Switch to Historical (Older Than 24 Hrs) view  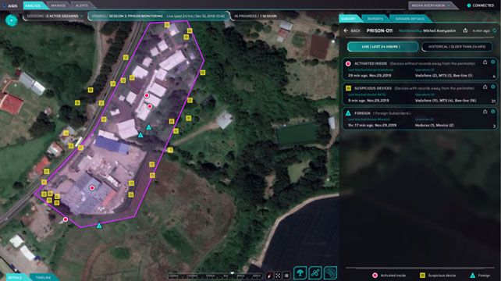click(x=457, y=47)
